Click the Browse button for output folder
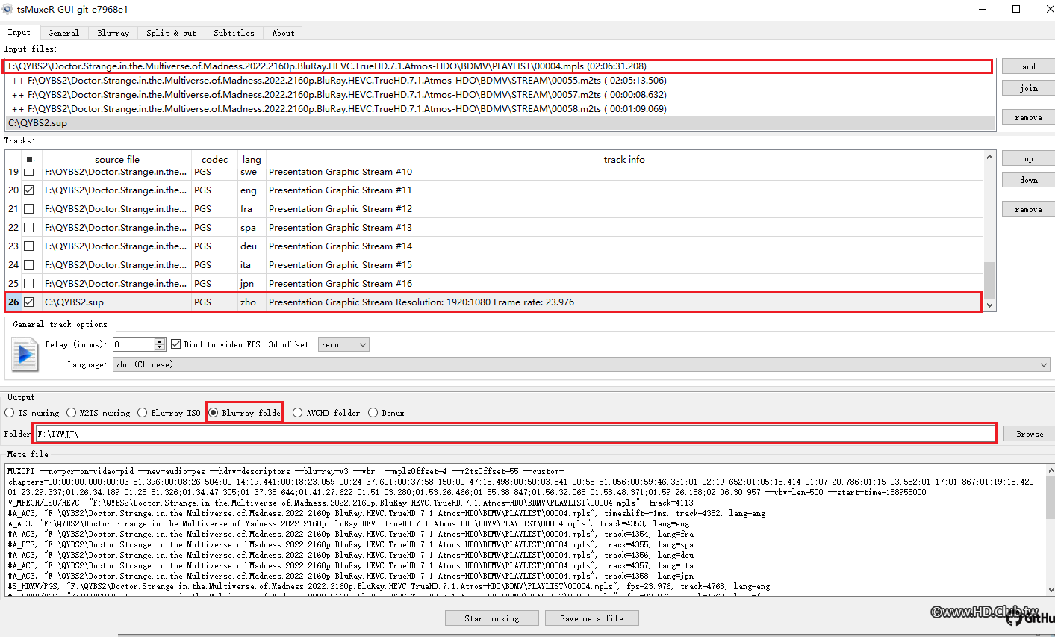Image resolution: width=1055 pixels, height=637 pixels. pos(1029,434)
